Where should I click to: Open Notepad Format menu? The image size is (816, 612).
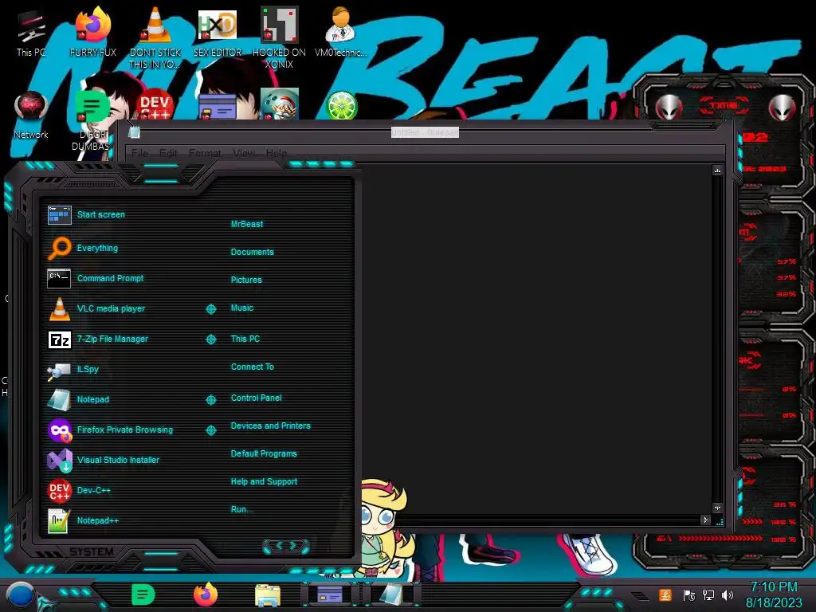coord(205,153)
